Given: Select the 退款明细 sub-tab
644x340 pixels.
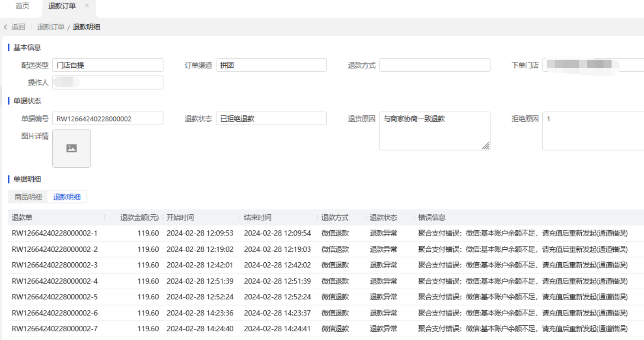Looking at the screenshot, I should [x=67, y=197].
